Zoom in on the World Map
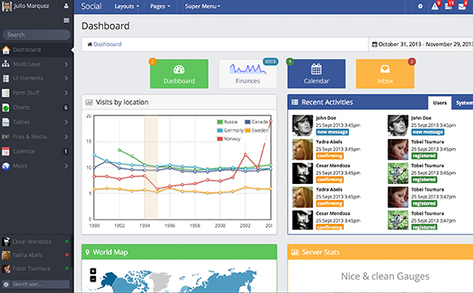Viewport: 473px width, 293px height. (93, 271)
